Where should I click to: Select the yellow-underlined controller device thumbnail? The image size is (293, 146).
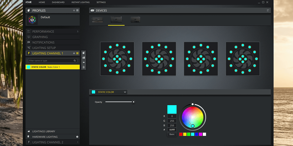click(116, 20)
